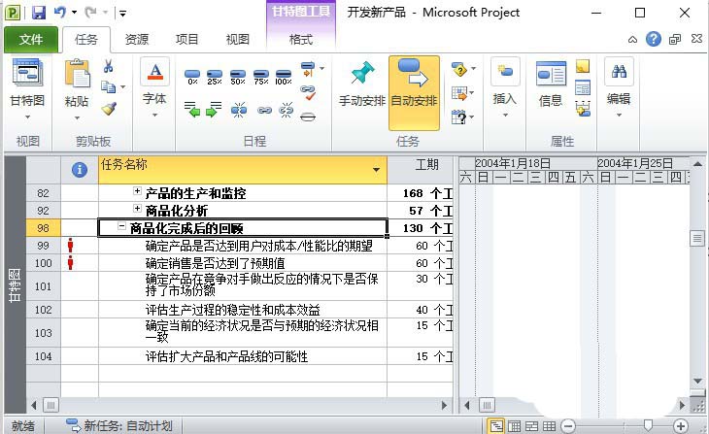709x434 pixels.
Task: Click the Inspect task icon with question mark
Action: [x=459, y=69]
